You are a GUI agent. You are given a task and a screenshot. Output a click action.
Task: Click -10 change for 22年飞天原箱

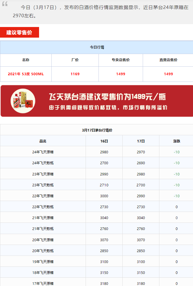(x=177, y=196)
